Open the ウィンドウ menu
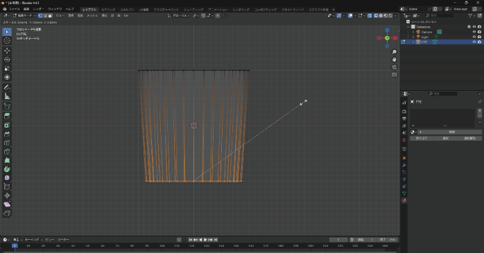Image resolution: width=484 pixels, height=253 pixels. (55, 9)
